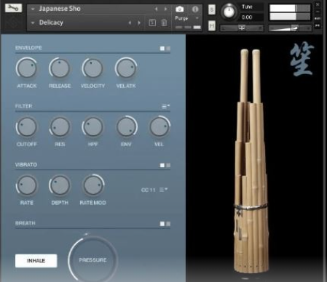Open the Filter type menu icon

(x=166, y=106)
